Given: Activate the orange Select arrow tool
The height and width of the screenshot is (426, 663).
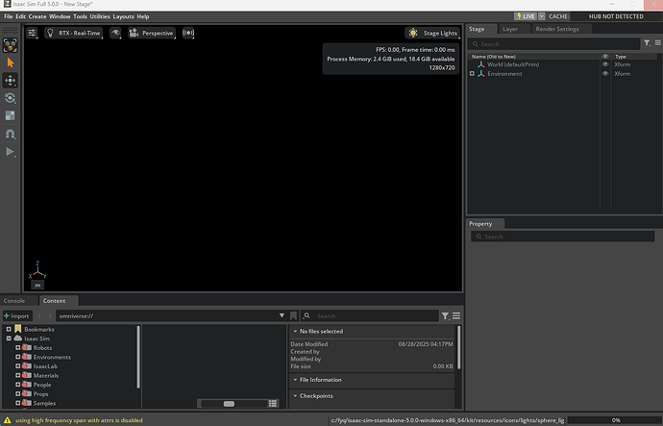Looking at the screenshot, I should 11,63.
